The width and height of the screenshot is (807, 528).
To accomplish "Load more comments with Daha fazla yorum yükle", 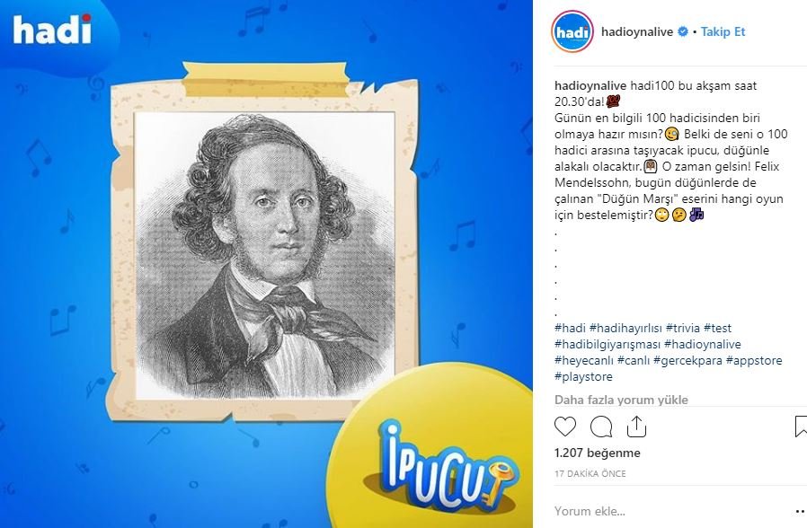I will coord(621,400).
